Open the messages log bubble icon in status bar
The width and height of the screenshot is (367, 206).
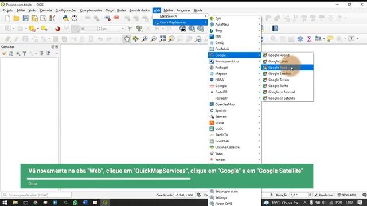pyautogui.click(x=364, y=195)
